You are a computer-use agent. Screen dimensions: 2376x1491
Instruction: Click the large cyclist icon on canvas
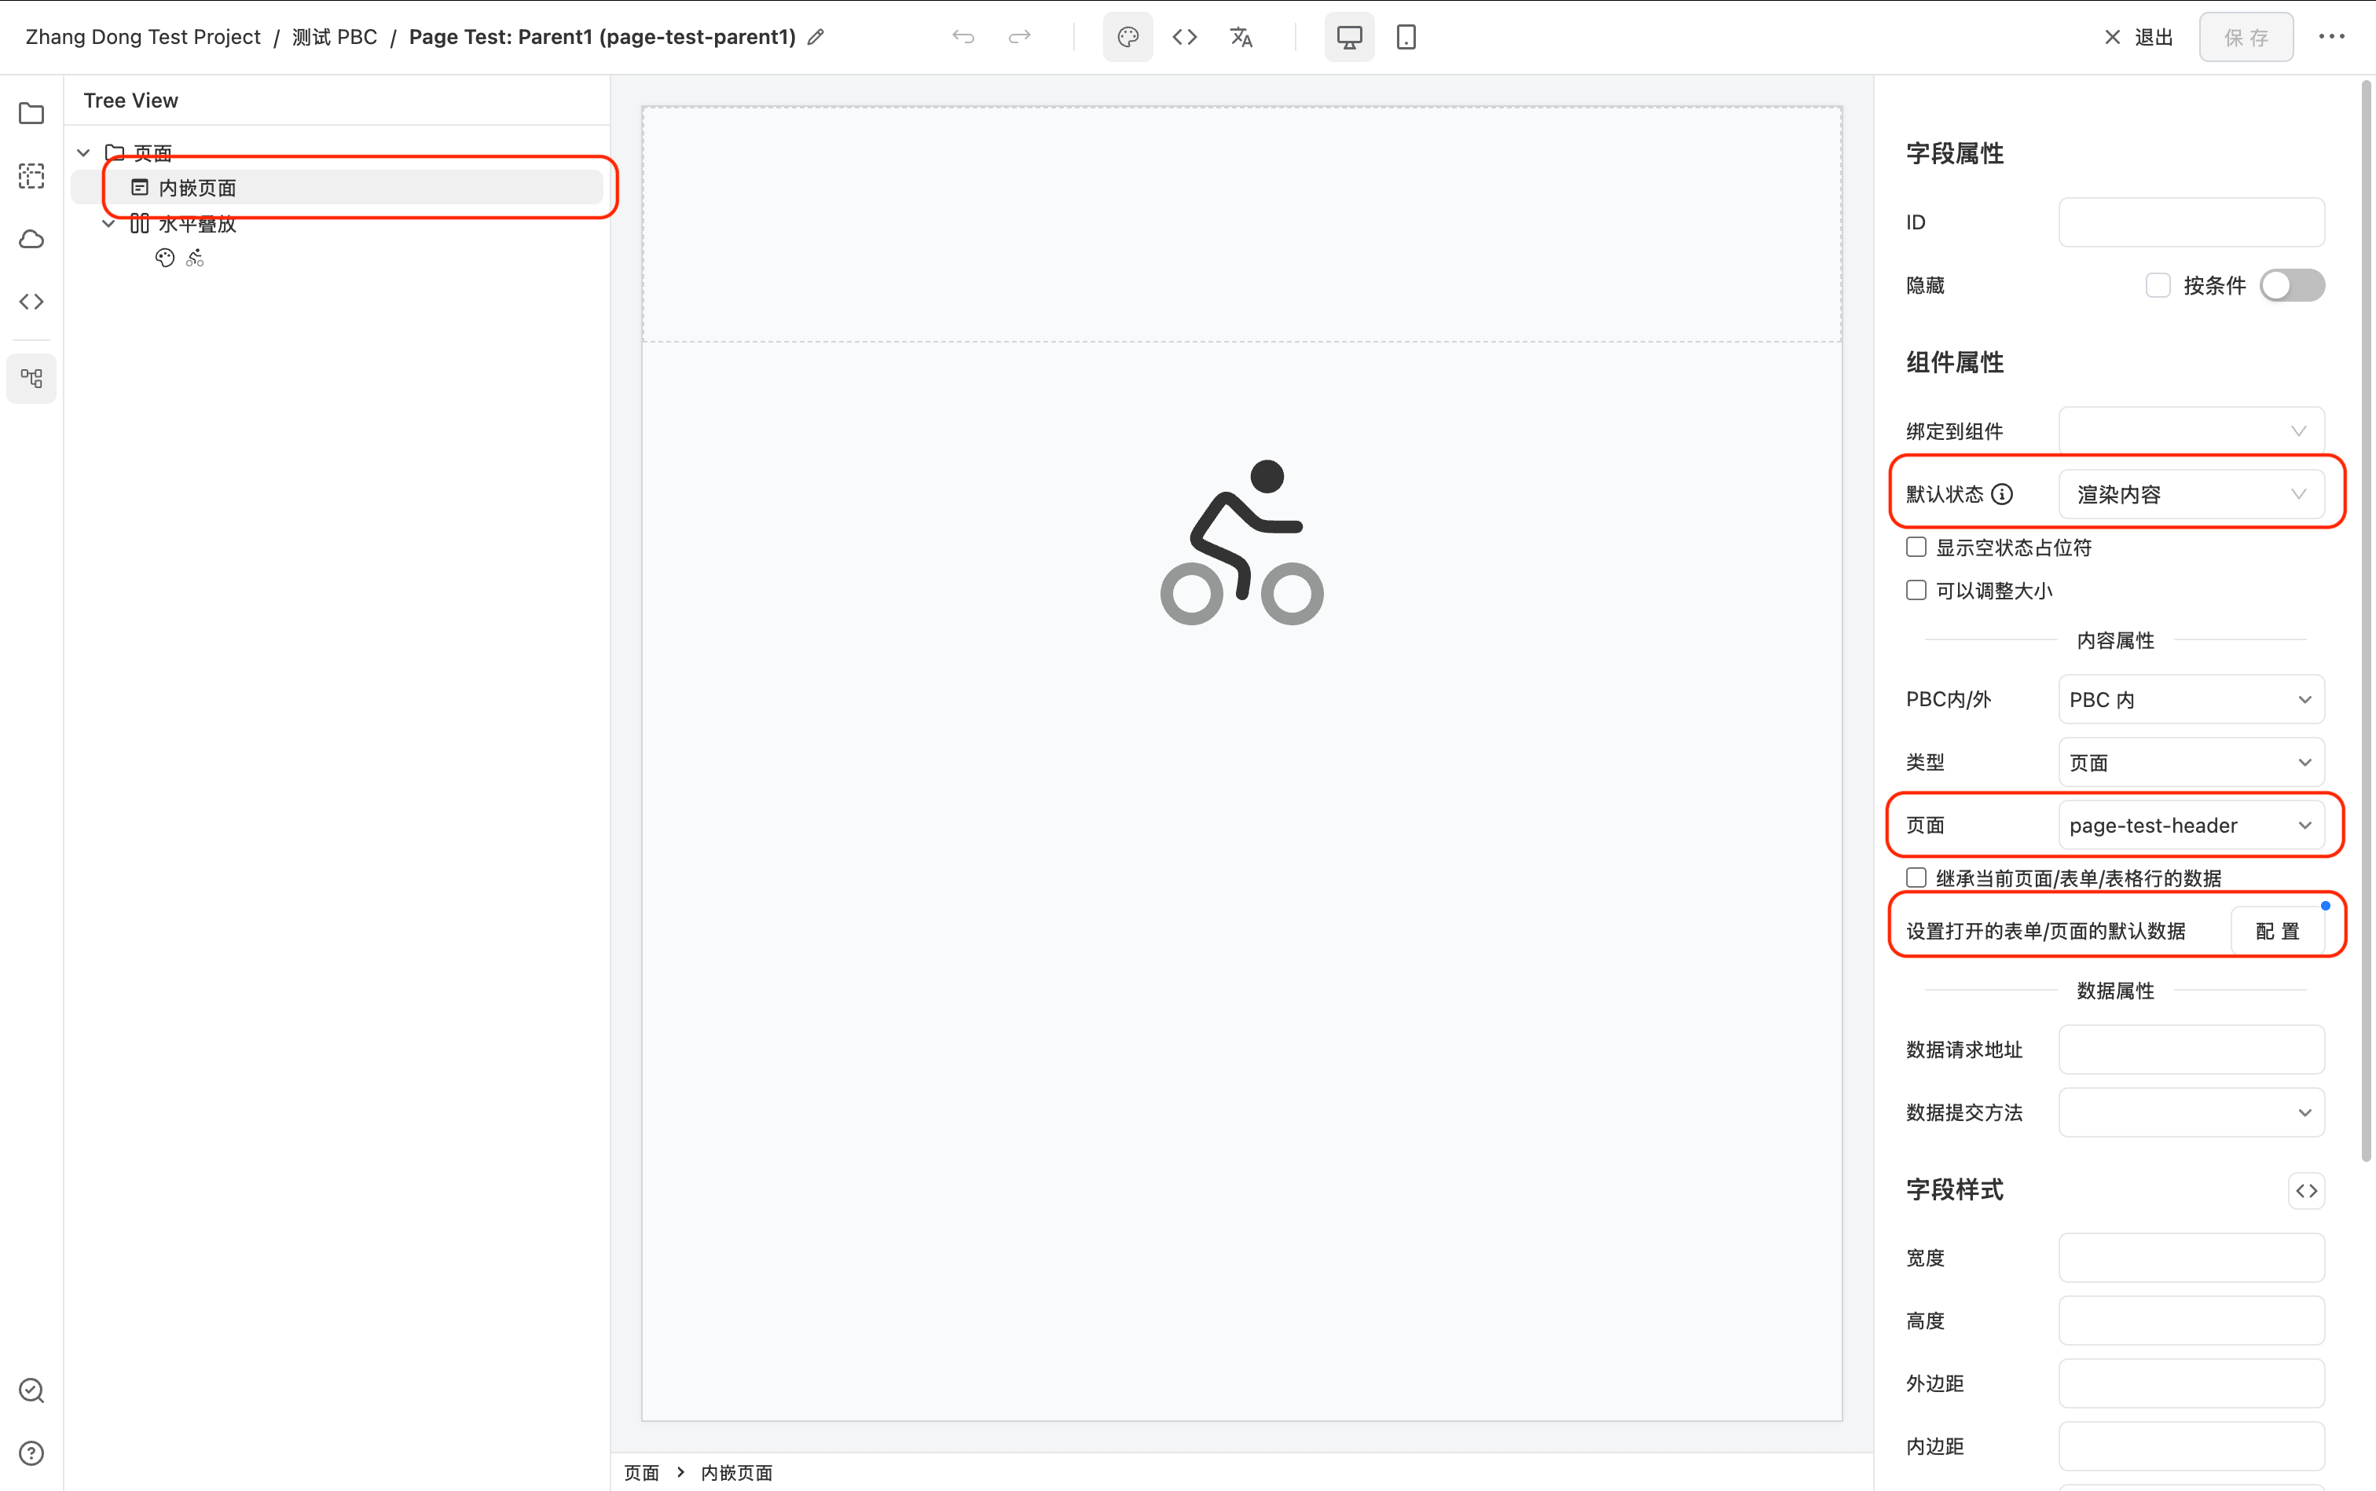(1241, 541)
